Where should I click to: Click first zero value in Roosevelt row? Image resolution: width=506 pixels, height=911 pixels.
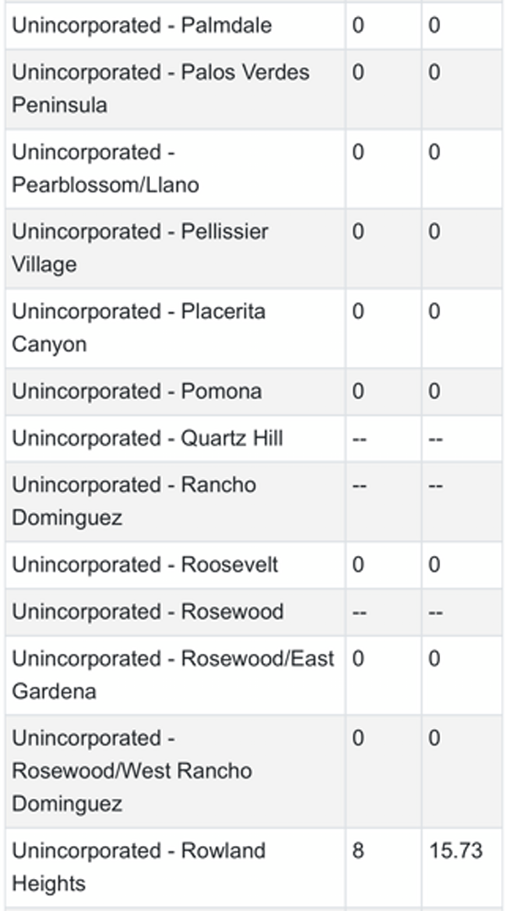click(358, 564)
